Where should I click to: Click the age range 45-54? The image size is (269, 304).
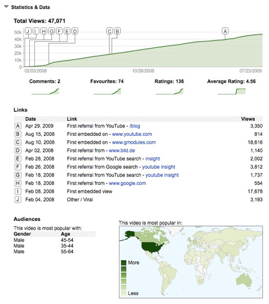point(67,240)
